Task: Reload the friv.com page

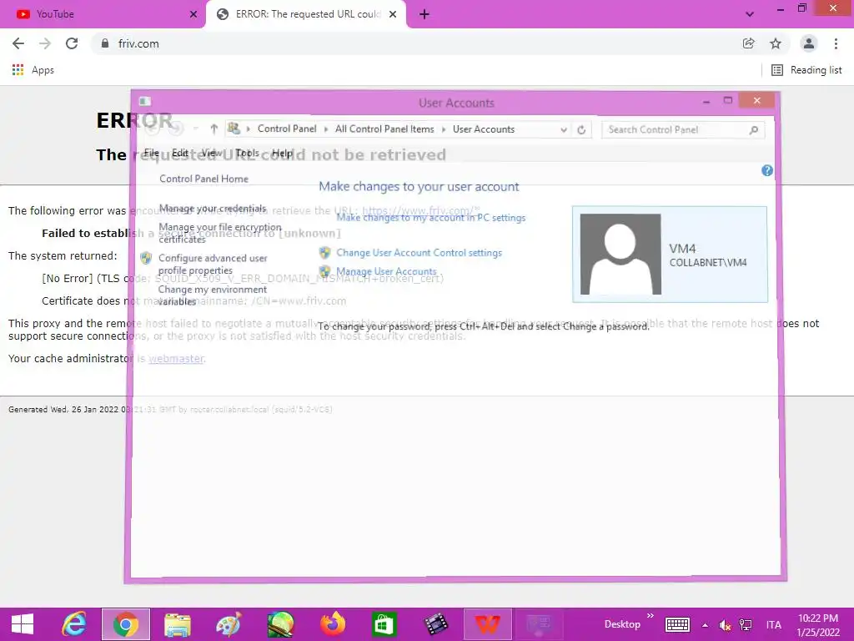Action: point(72,43)
